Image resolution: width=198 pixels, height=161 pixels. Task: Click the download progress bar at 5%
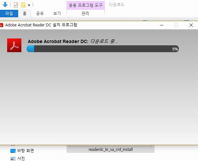(x=103, y=49)
